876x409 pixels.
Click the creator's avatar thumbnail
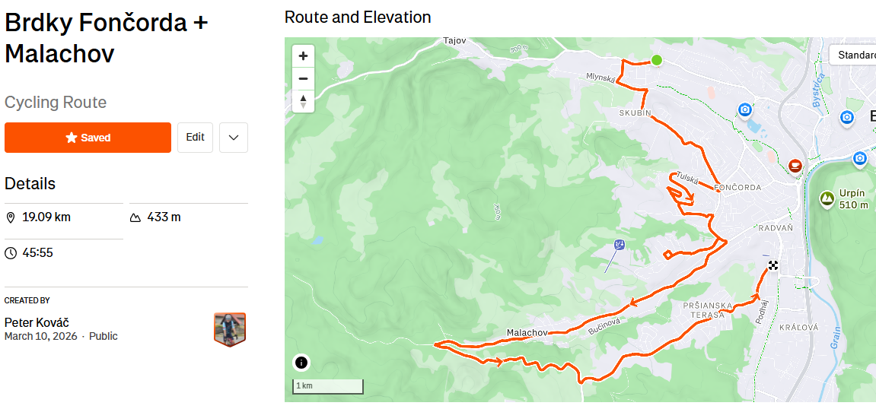click(x=230, y=329)
